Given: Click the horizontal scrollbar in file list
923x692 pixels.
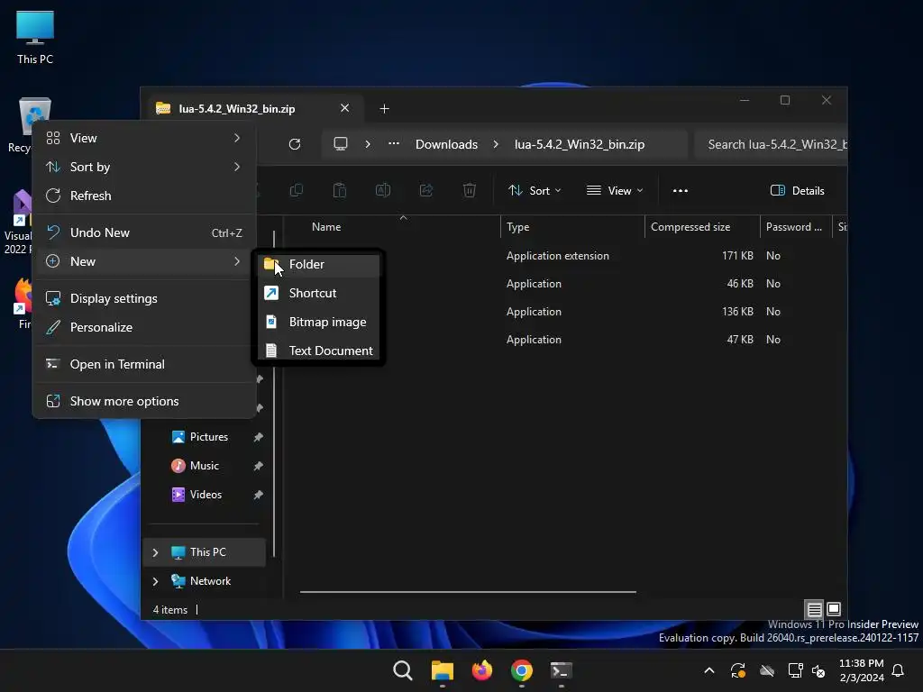Looking at the screenshot, I should pyautogui.click(x=468, y=592).
